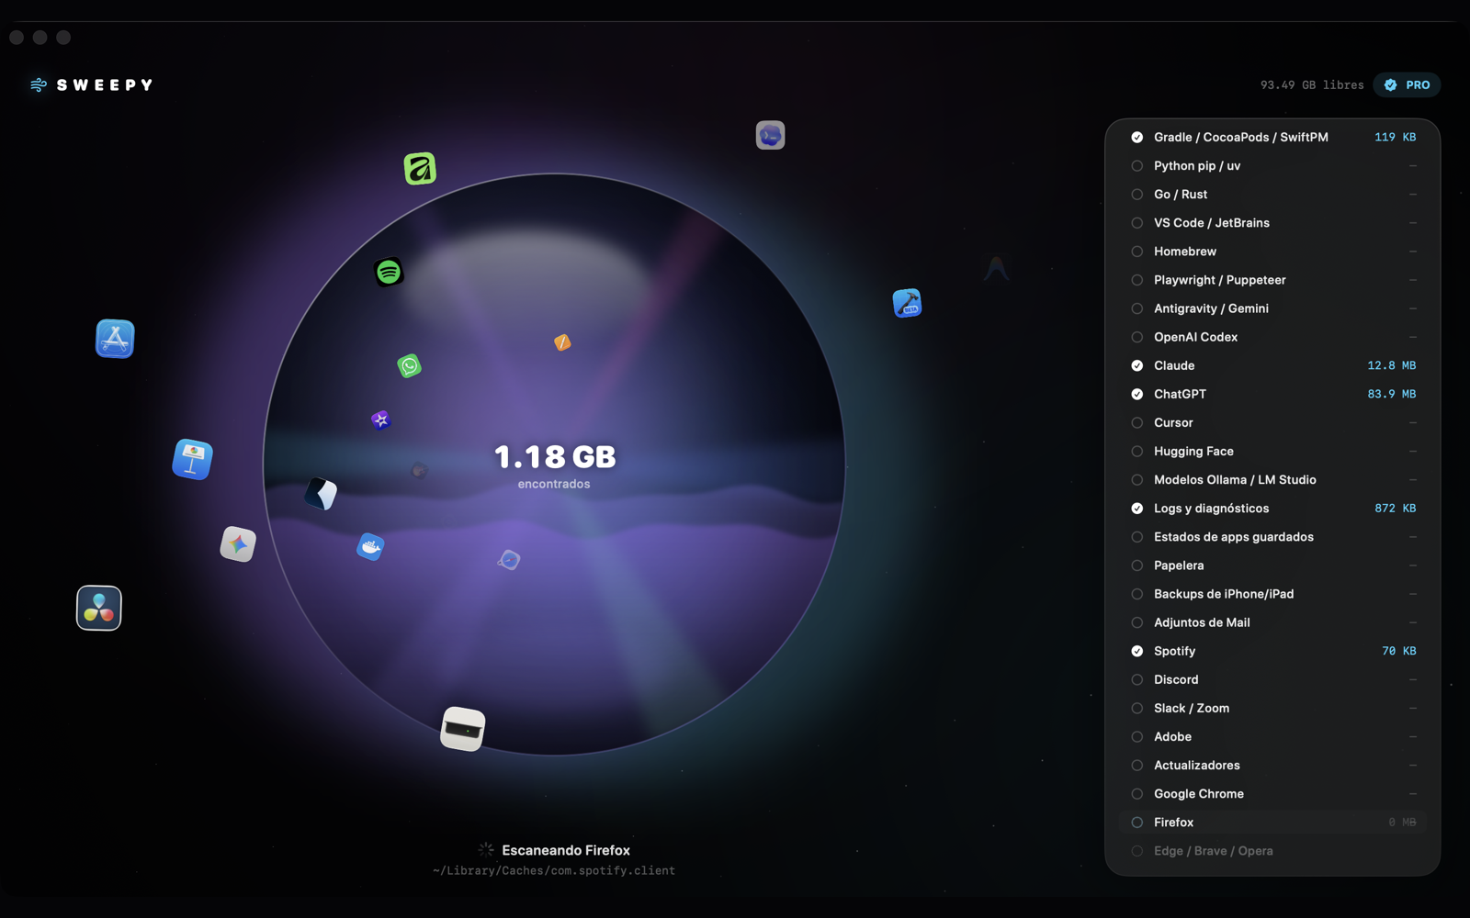The image size is (1470, 918).
Task: Click the green letter 'a' app icon
Action: (420, 169)
